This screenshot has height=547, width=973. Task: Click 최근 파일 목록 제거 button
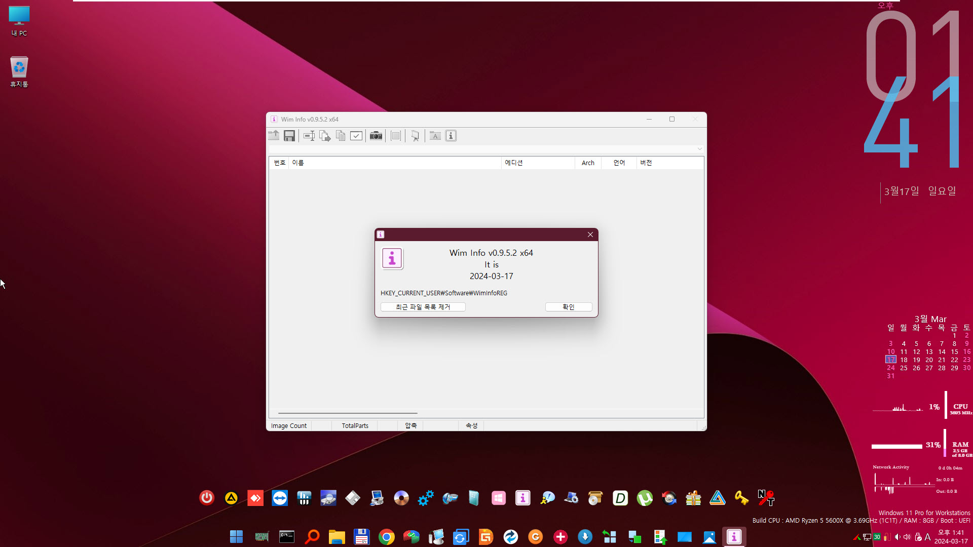pyautogui.click(x=423, y=307)
